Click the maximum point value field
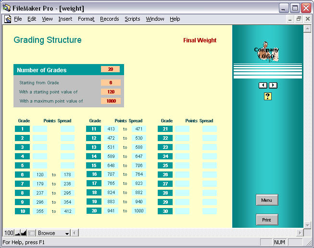314x248 pixels. click(x=110, y=101)
